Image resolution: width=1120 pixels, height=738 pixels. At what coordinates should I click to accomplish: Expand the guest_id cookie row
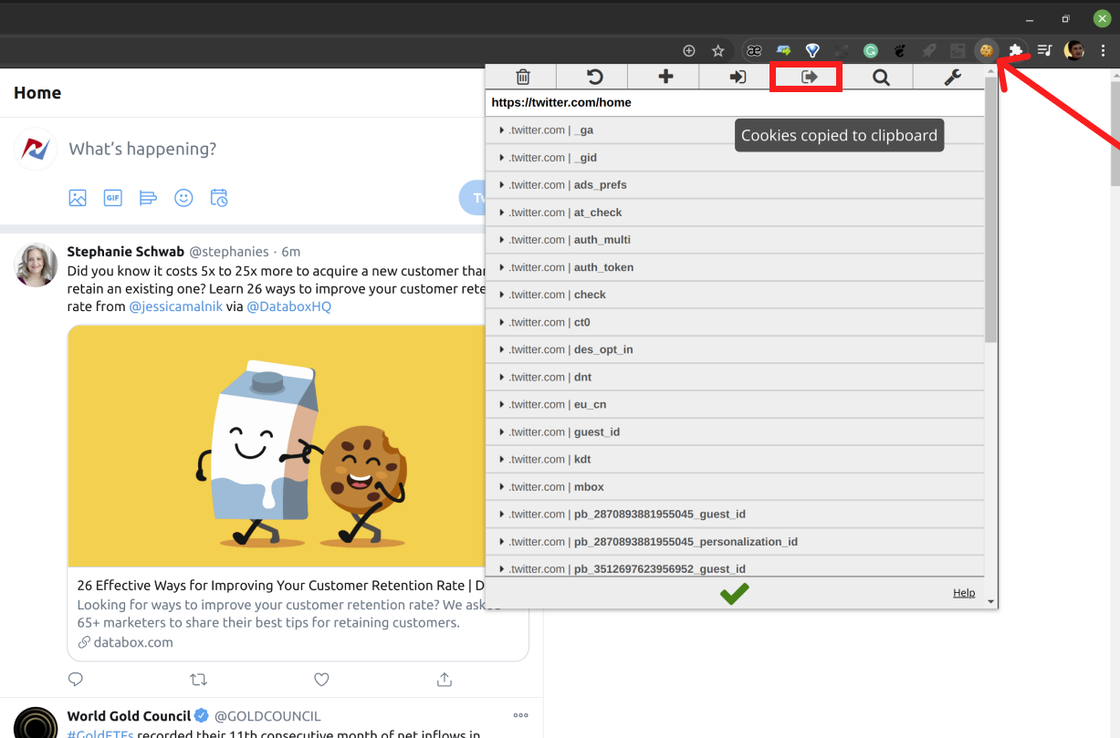tap(736, 431)
